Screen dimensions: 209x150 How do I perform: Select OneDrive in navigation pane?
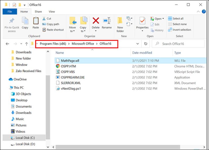[x=18, y=79]
